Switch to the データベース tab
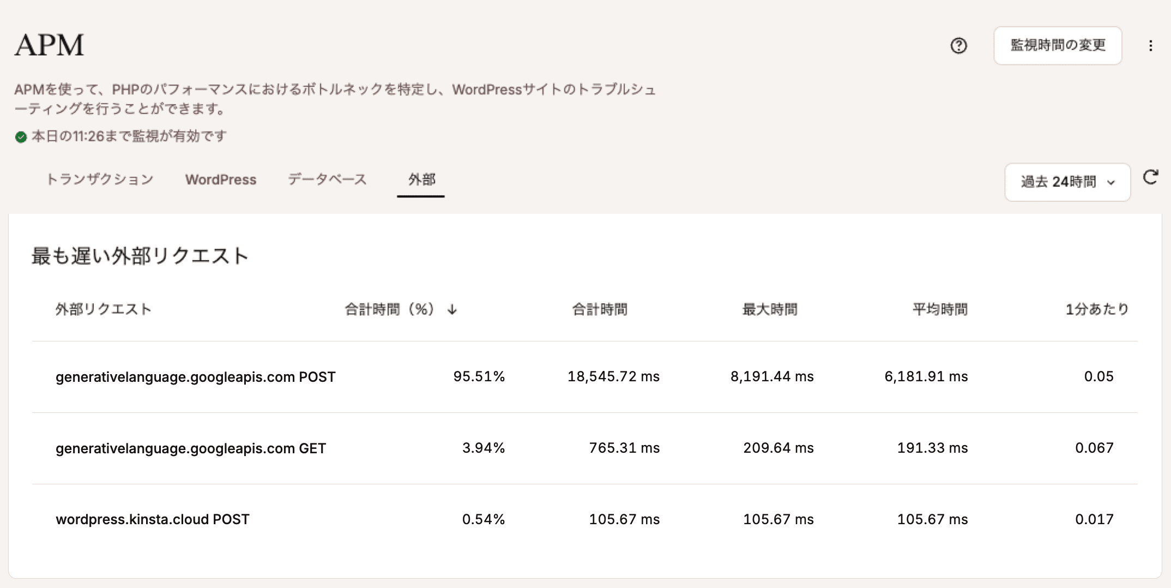This screenshot has height=588, width=1171. (327, 179)
